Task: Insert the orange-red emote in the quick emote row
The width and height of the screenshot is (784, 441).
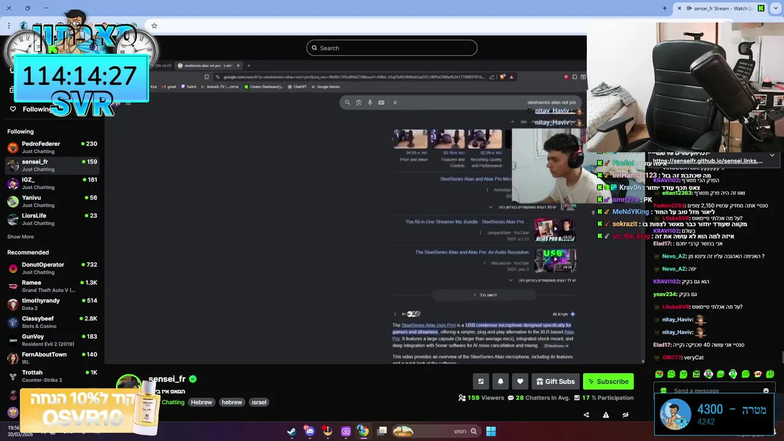Action: coord(758,374)
